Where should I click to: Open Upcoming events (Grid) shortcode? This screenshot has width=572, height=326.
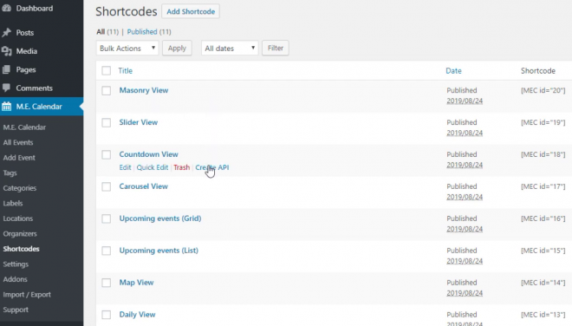point(160,218)
